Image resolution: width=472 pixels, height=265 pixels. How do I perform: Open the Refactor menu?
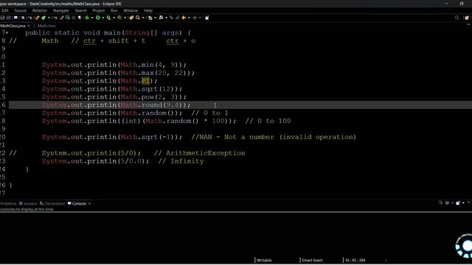click(40, 10)
